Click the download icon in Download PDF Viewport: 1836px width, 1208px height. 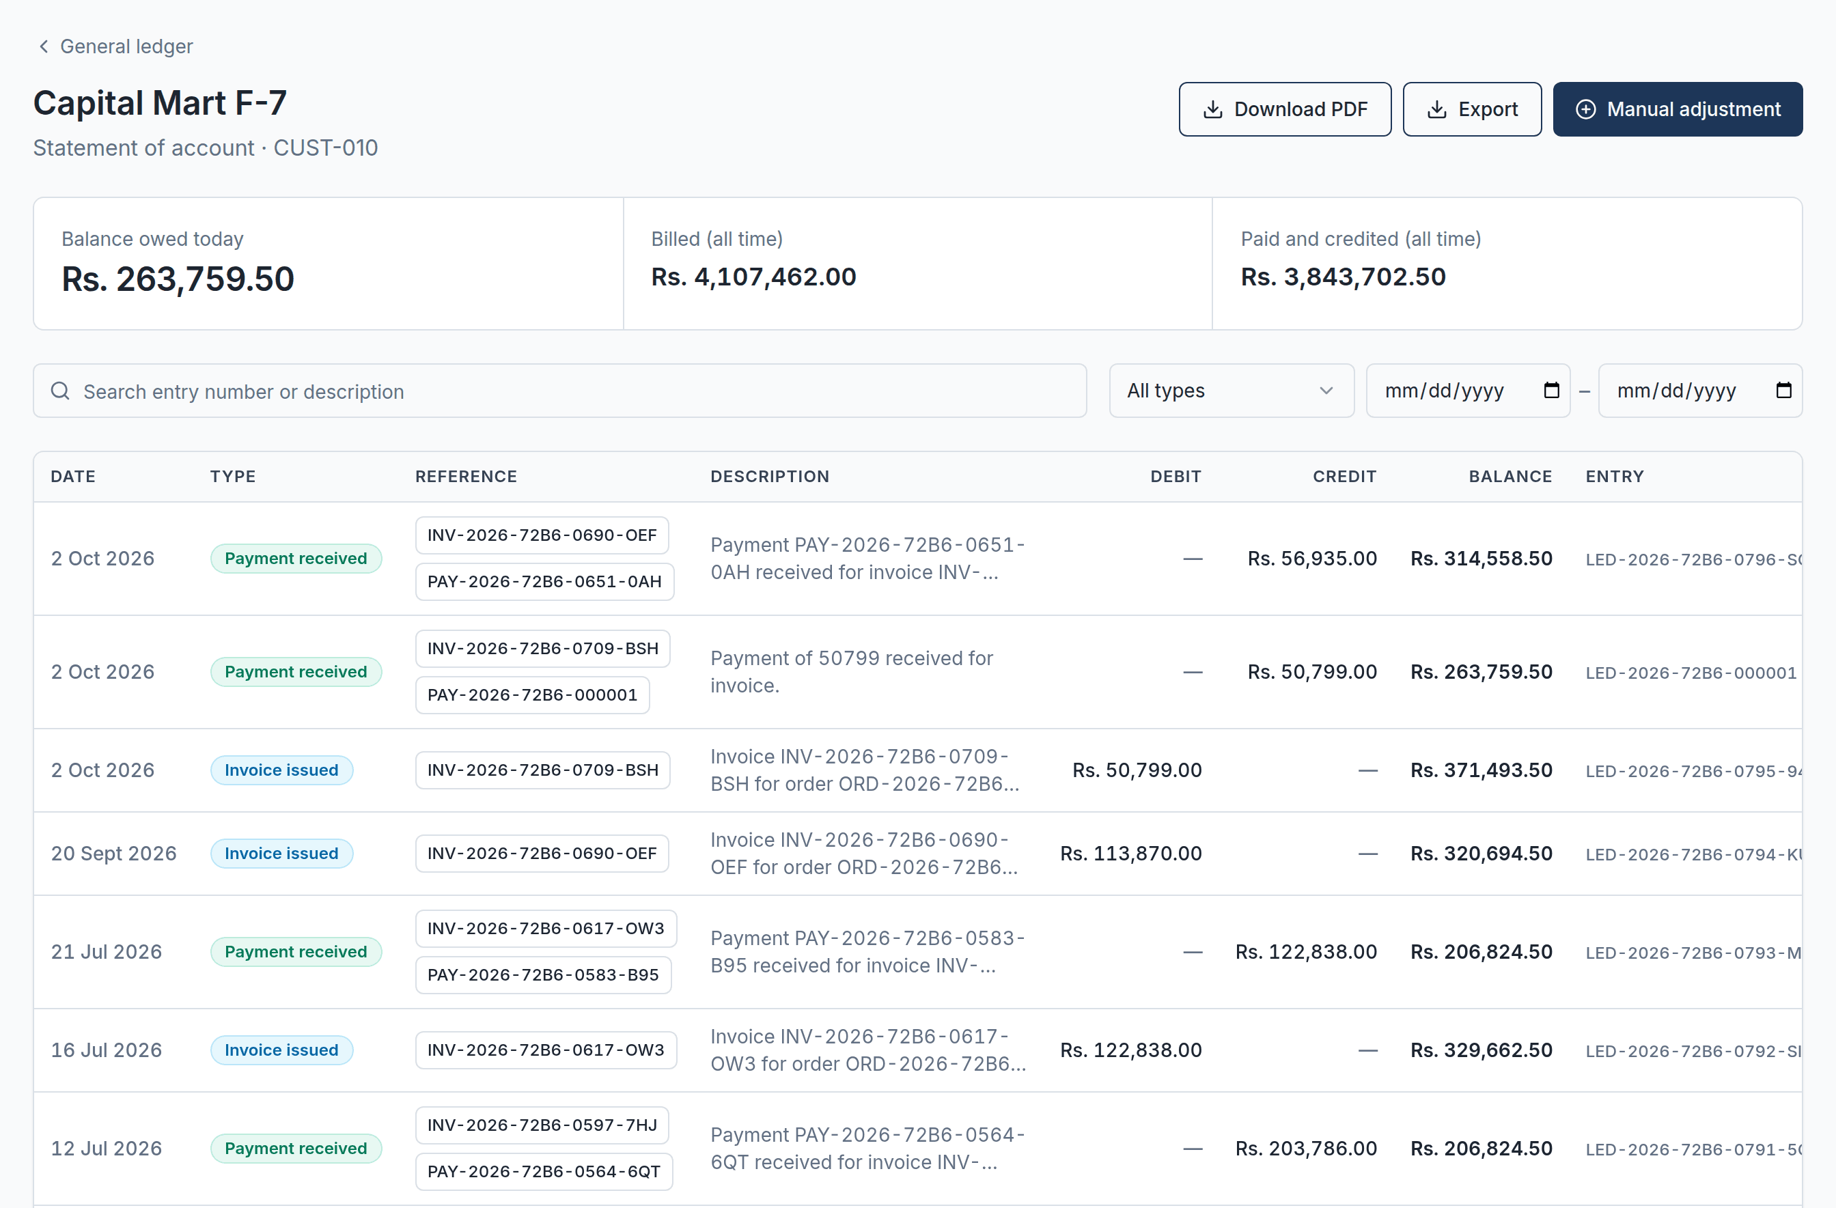[x=1212, y=109]
